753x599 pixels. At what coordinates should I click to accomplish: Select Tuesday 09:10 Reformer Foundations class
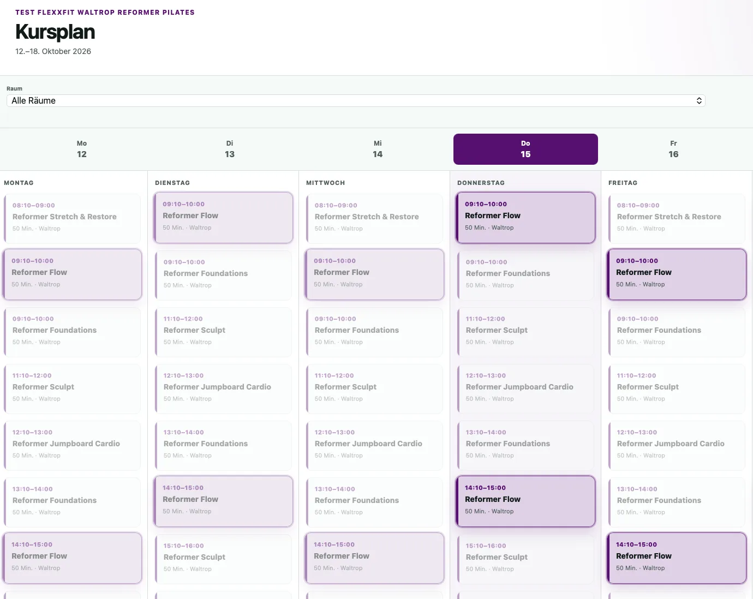pos(224,275)
